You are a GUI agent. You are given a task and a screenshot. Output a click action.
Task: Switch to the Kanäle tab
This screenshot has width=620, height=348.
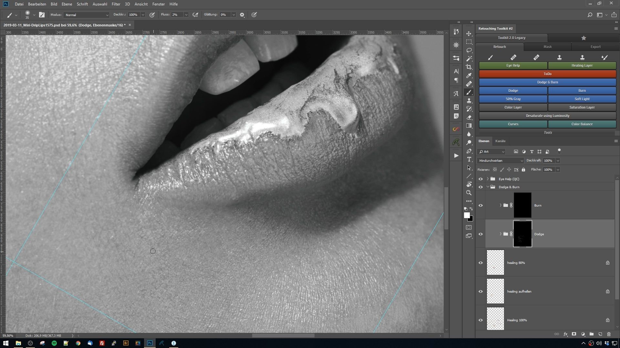(500, 140)
